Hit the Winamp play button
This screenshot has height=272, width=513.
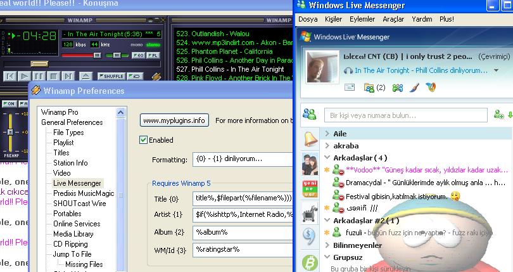point(24,76)
